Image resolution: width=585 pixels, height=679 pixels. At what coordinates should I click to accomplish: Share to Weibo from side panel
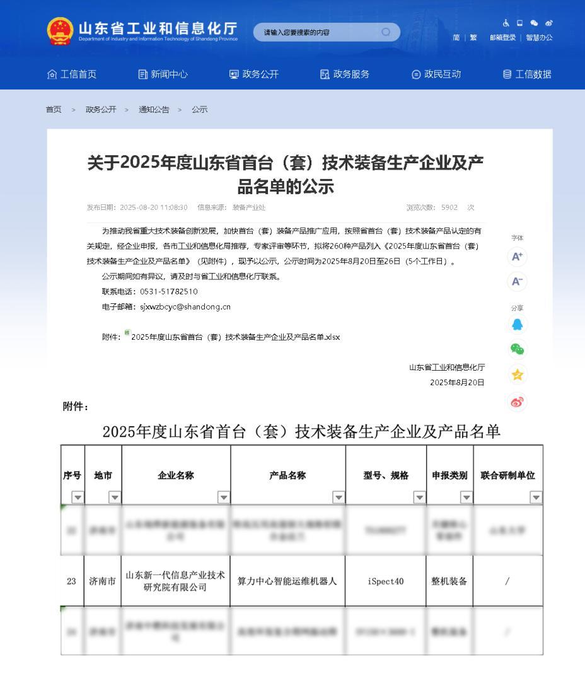[x=517, y=402]
